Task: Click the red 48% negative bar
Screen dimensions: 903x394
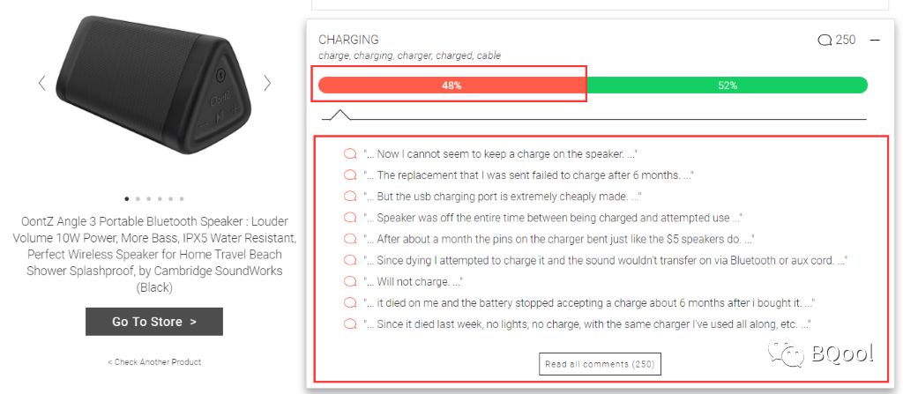Action: [451, 85]
